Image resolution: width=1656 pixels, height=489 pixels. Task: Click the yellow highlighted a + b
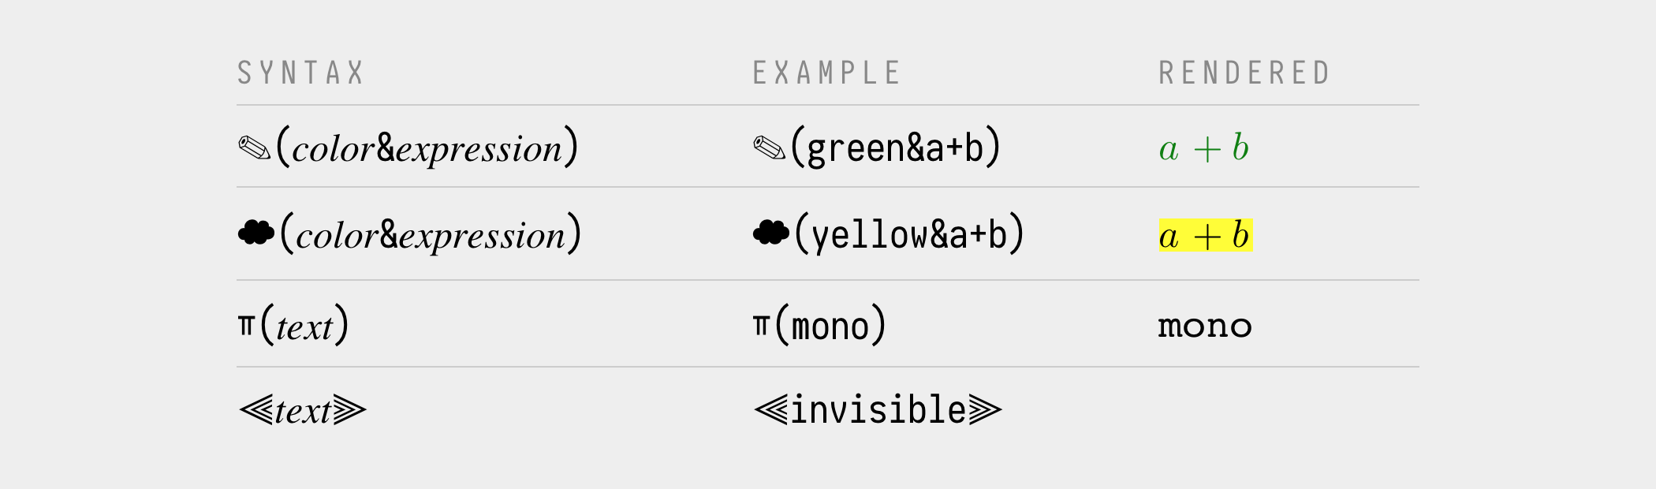tap(1206, 235)
